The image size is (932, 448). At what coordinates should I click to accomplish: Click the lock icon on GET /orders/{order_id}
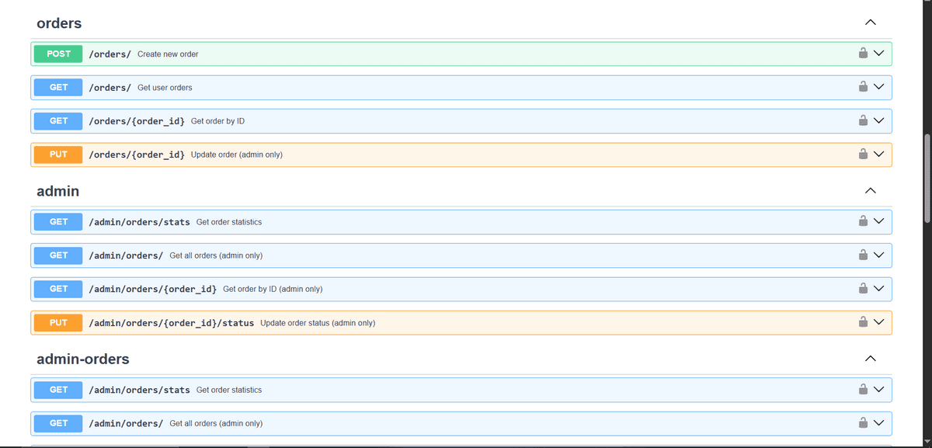tap(862, 120)
